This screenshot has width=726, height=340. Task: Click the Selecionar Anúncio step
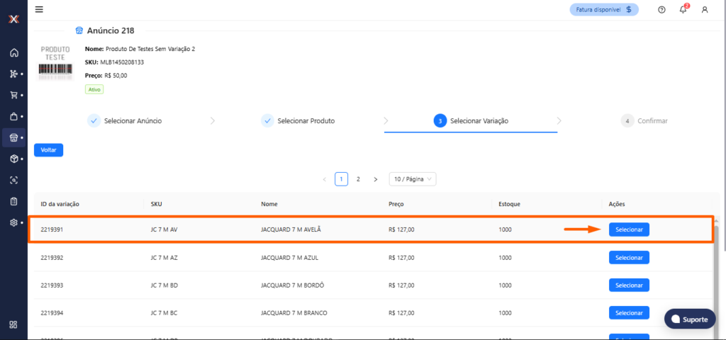(x=125, y=121)
